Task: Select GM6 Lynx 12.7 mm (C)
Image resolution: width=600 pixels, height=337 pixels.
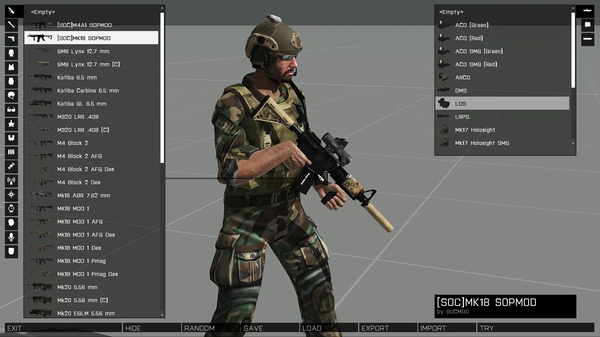Action: pos(91,64)
